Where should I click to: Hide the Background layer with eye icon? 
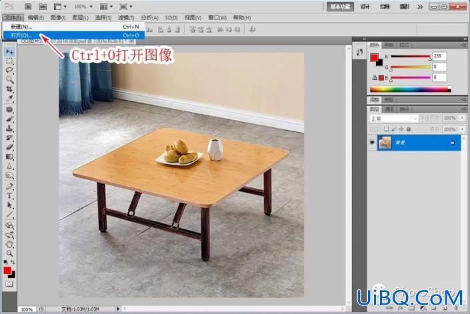[x=372, y=143]
